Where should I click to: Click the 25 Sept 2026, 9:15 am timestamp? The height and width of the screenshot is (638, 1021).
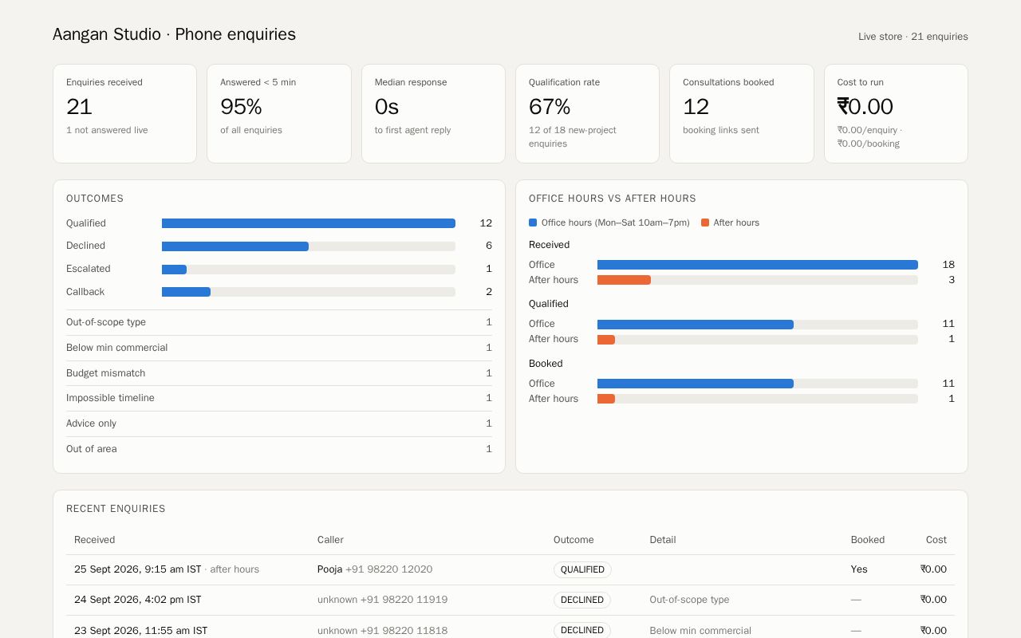click(x=138, y=569)
